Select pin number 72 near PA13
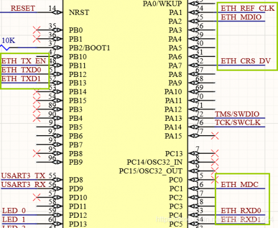Screen dimensions: 278x228 pos(200,114)
